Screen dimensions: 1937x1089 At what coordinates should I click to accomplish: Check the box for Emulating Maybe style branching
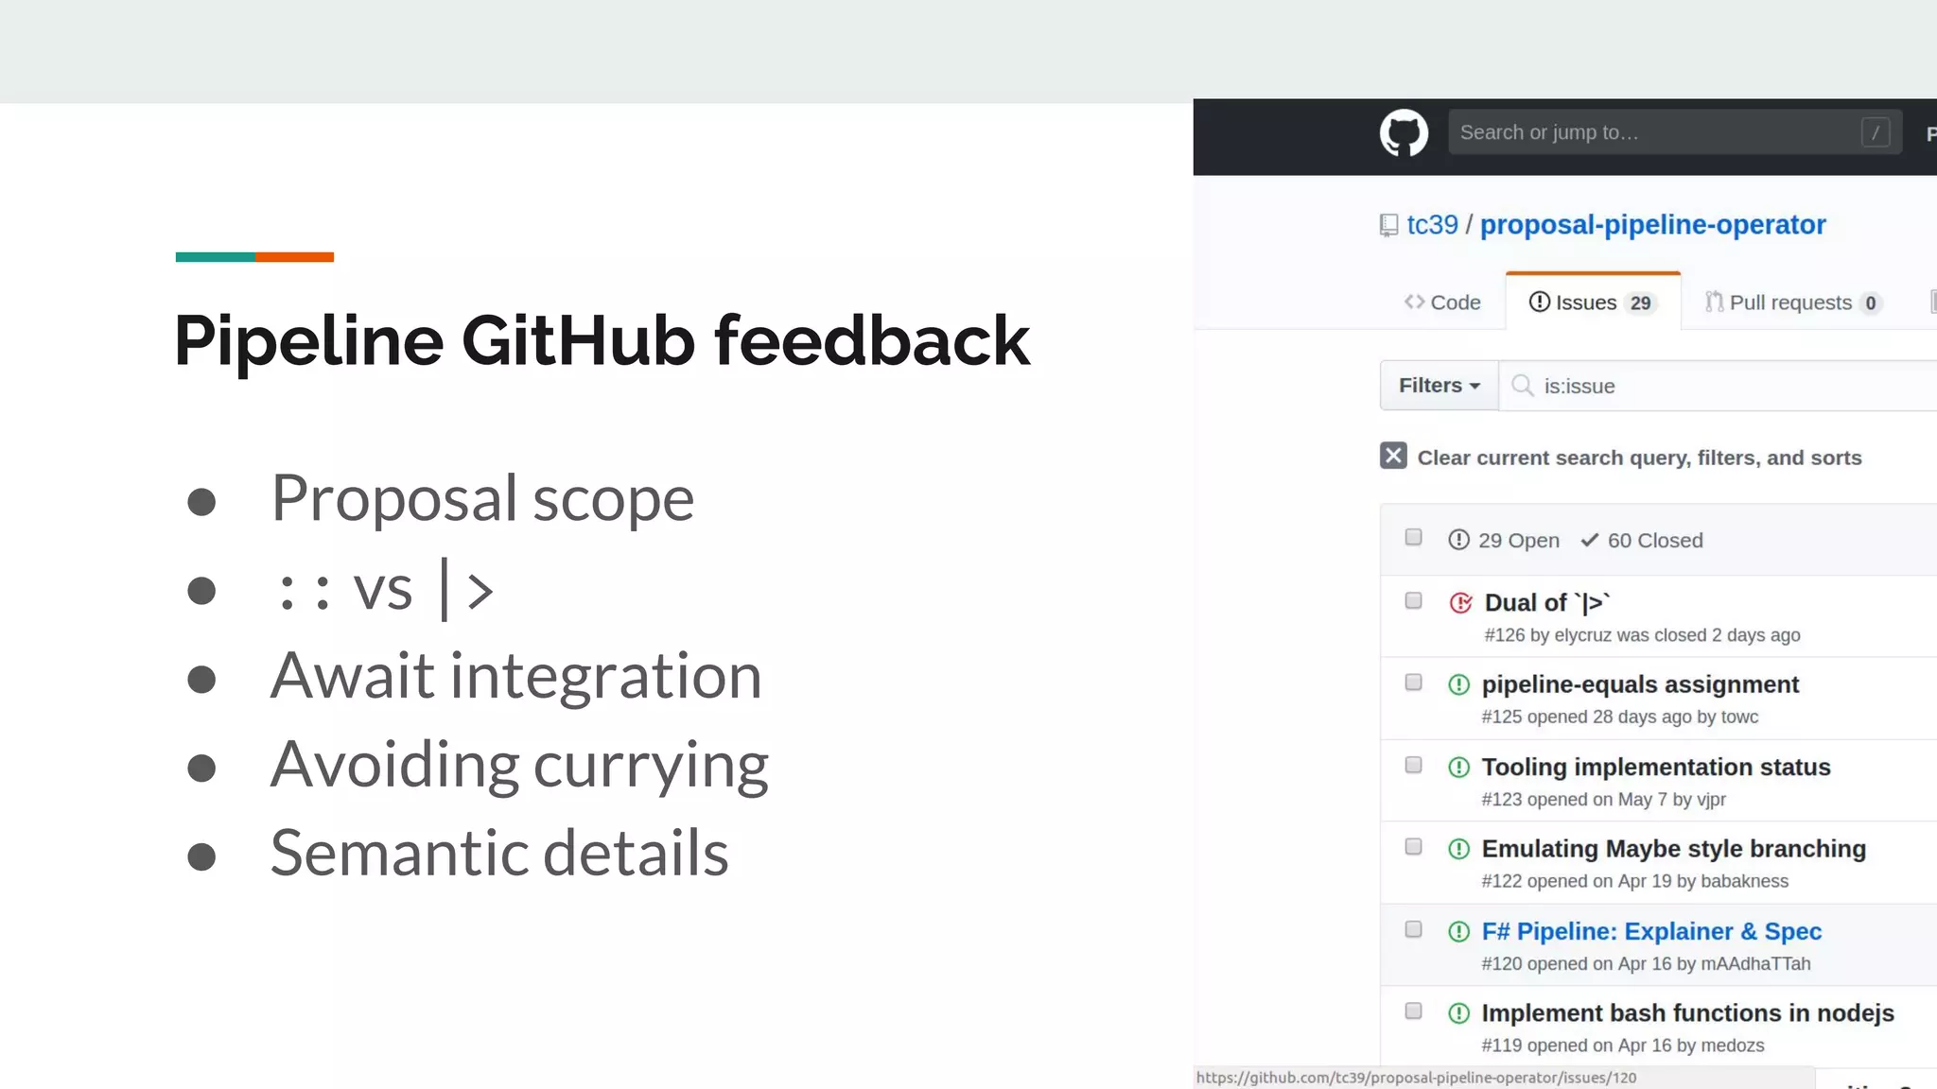(1414, 846)
